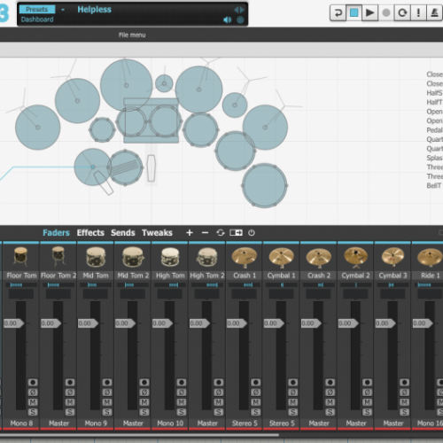
Task: Select the Floor Tom 2 drum thumbnail
Action: click(x=58, y=257)
